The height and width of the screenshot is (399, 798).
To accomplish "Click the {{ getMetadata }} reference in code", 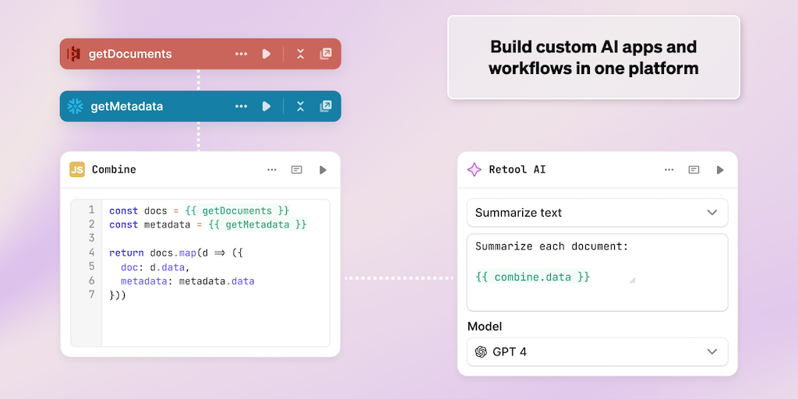I will [x=258, y=224].
